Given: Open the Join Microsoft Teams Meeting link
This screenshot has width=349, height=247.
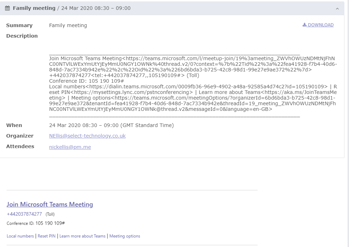Looking at the screenshot, I should [x=50, y=204].
